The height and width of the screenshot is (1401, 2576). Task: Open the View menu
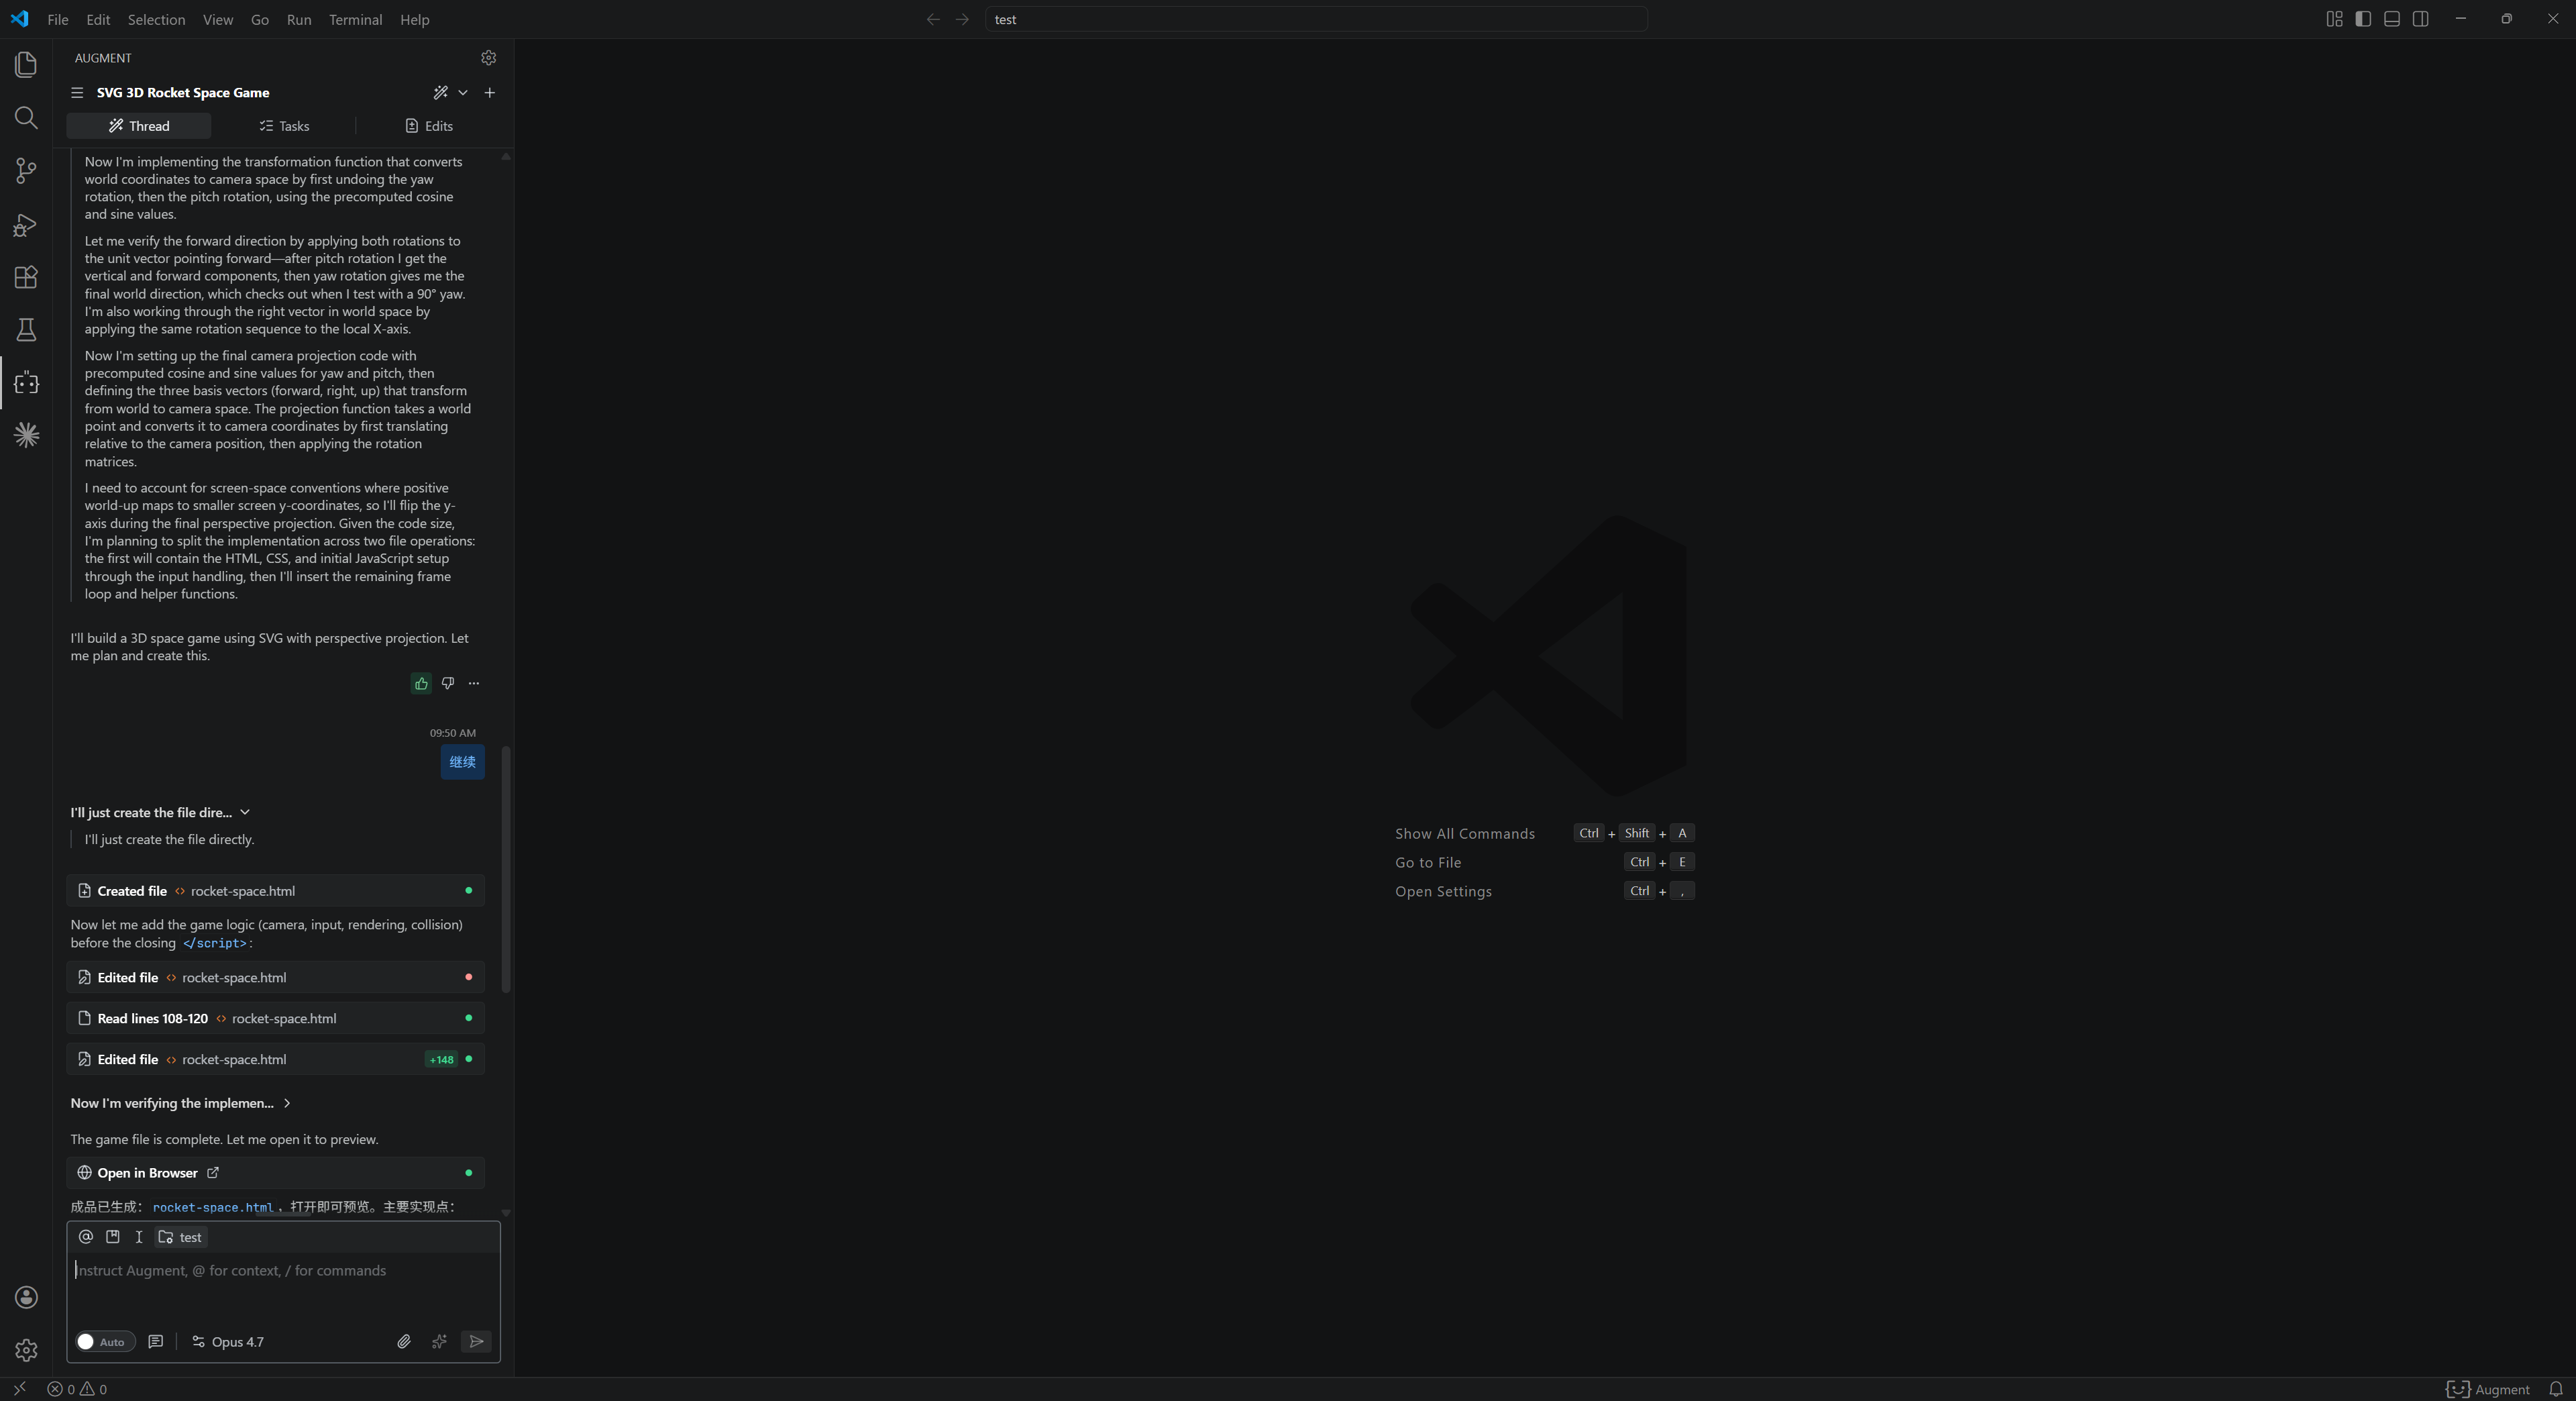(218, 19)
